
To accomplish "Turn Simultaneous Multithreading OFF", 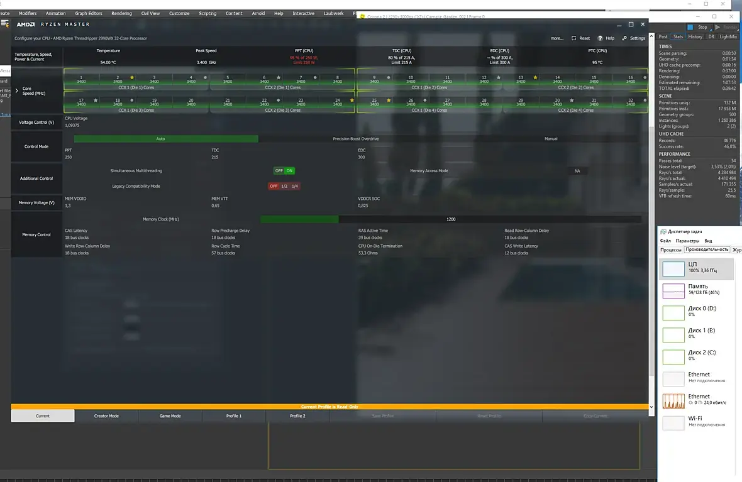I will tap(279, 171).
